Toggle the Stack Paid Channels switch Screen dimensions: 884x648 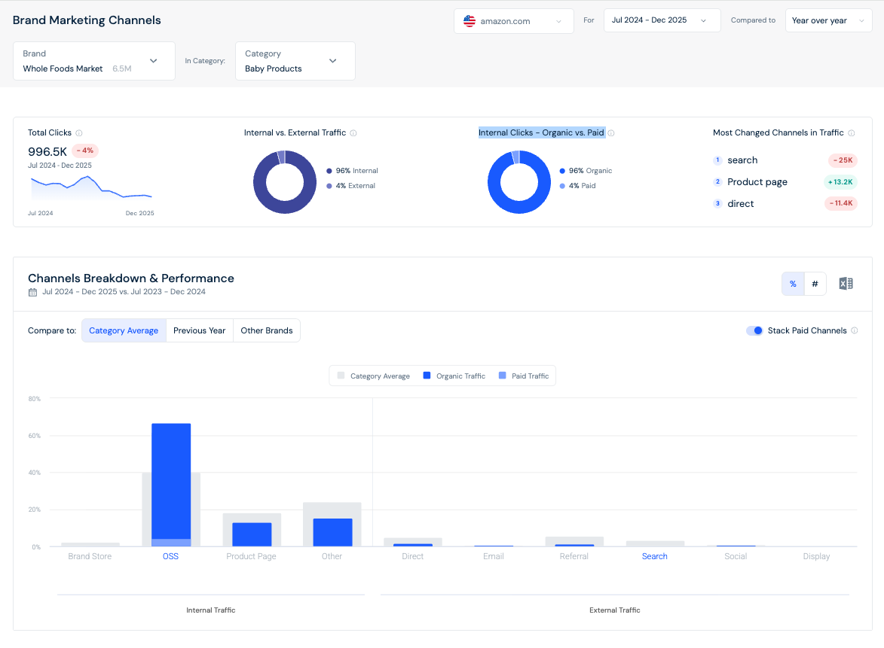point(754,330)
